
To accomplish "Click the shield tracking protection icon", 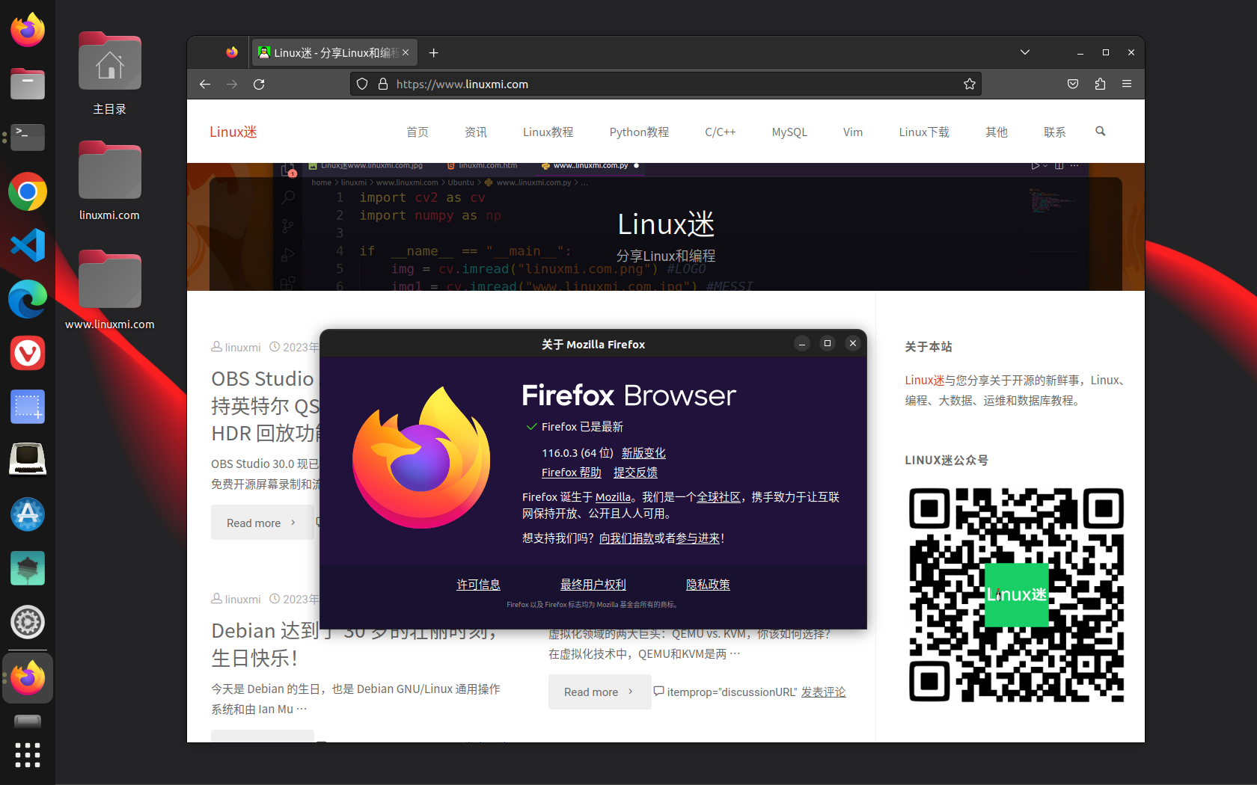I will (362, 84).
